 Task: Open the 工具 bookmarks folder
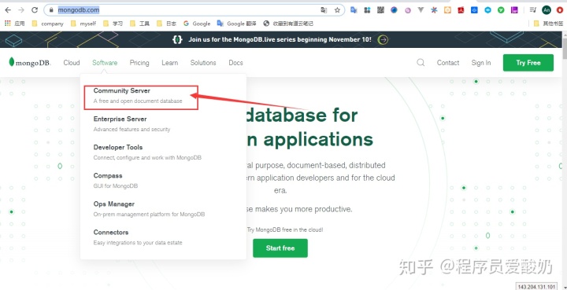click(x=140, y=24)
